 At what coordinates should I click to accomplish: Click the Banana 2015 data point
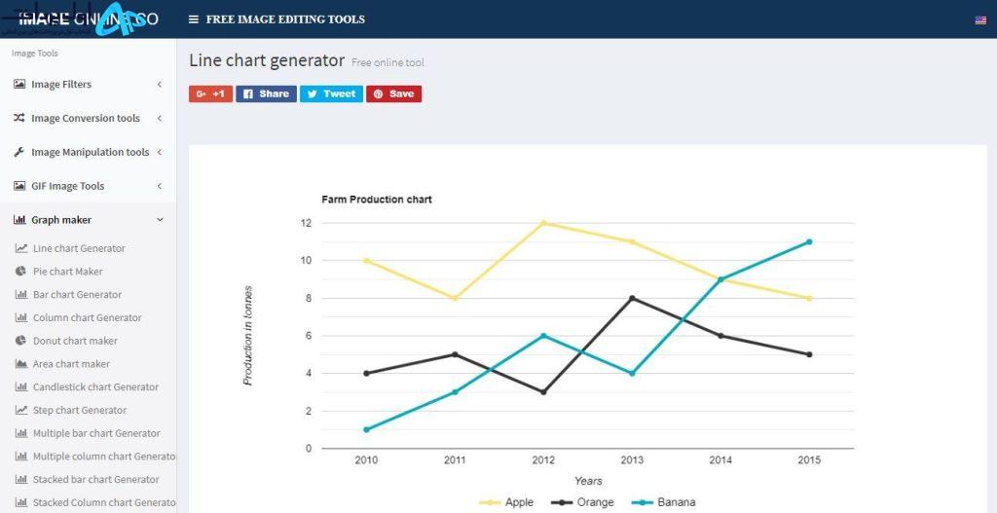(x=809, y=241)
